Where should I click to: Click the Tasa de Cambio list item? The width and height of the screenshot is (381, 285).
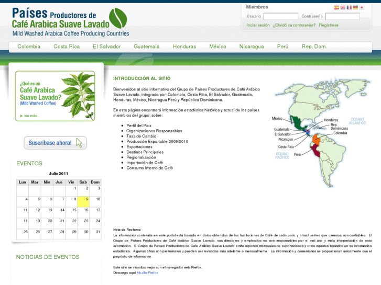click(x=141, y=136)
